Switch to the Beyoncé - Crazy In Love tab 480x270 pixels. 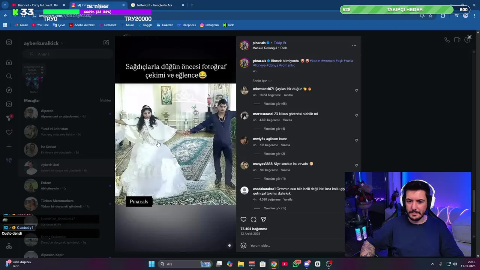pyautogui.click(x=38, y=5)
